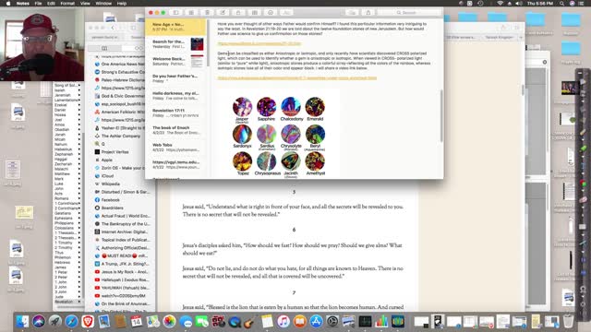Open the Wikipedia bookmark in sidebar

tap(111, 184)
